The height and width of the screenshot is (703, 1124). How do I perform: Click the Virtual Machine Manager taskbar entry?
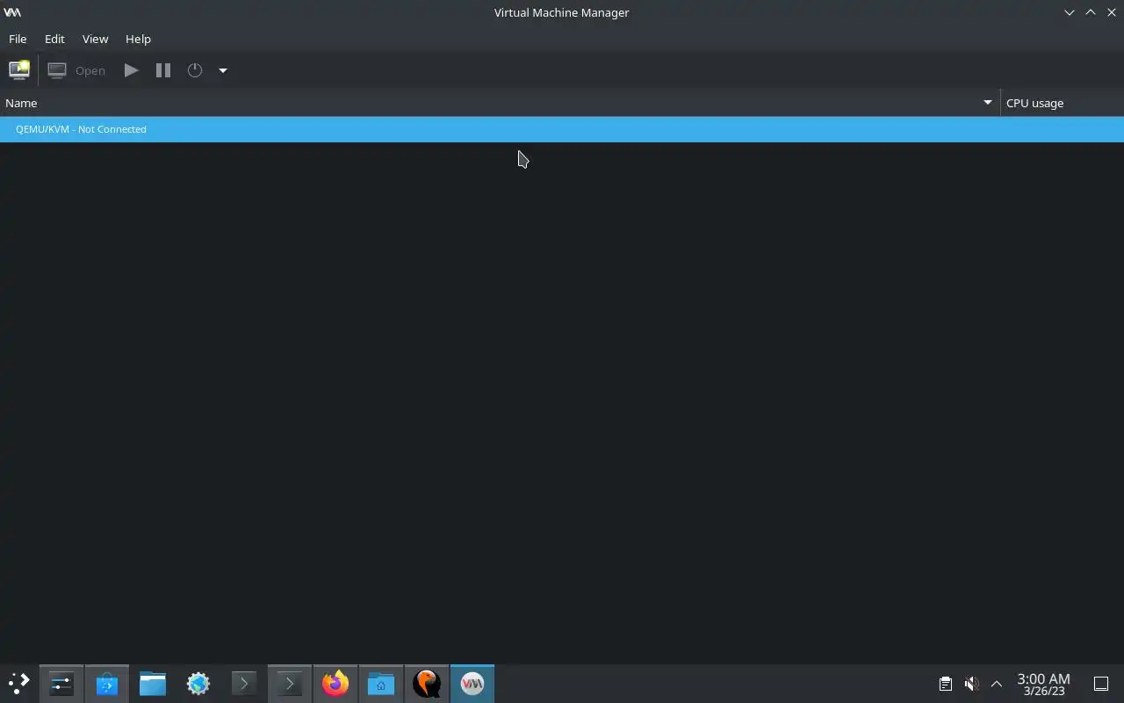click(x=472, y=684)
